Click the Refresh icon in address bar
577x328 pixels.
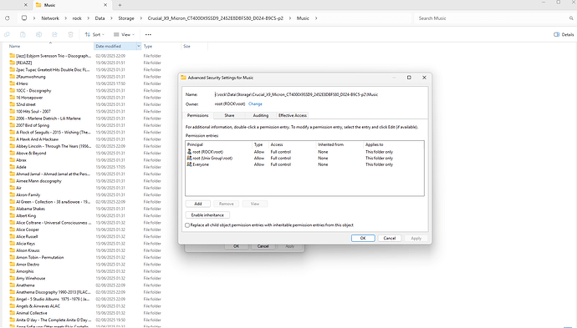7,18
